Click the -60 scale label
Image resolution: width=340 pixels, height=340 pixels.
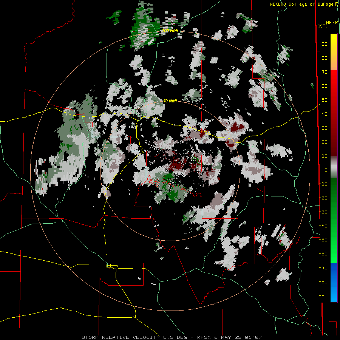[x=323, y=254]
